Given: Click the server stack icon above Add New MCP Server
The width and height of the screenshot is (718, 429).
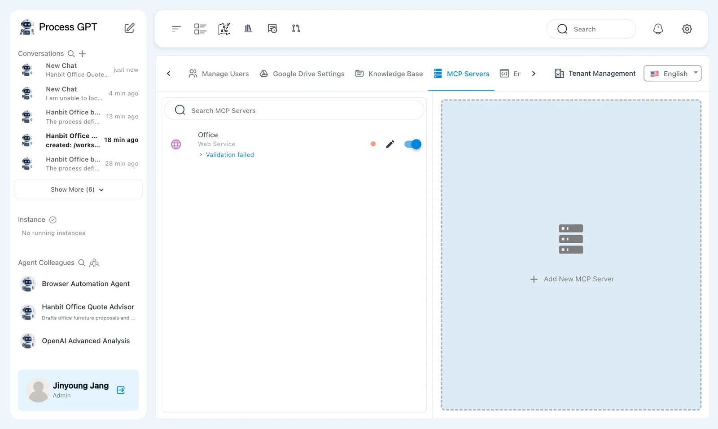Looking at the screenshot, I should click(x=571, y=239).
